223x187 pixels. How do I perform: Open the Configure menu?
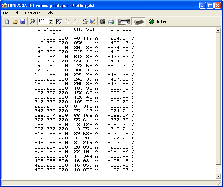[33, 13]
